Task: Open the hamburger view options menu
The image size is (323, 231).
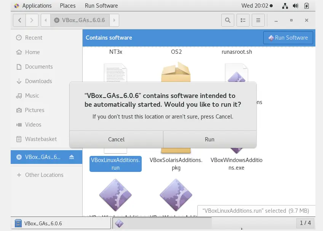Action: pos(258,20)
